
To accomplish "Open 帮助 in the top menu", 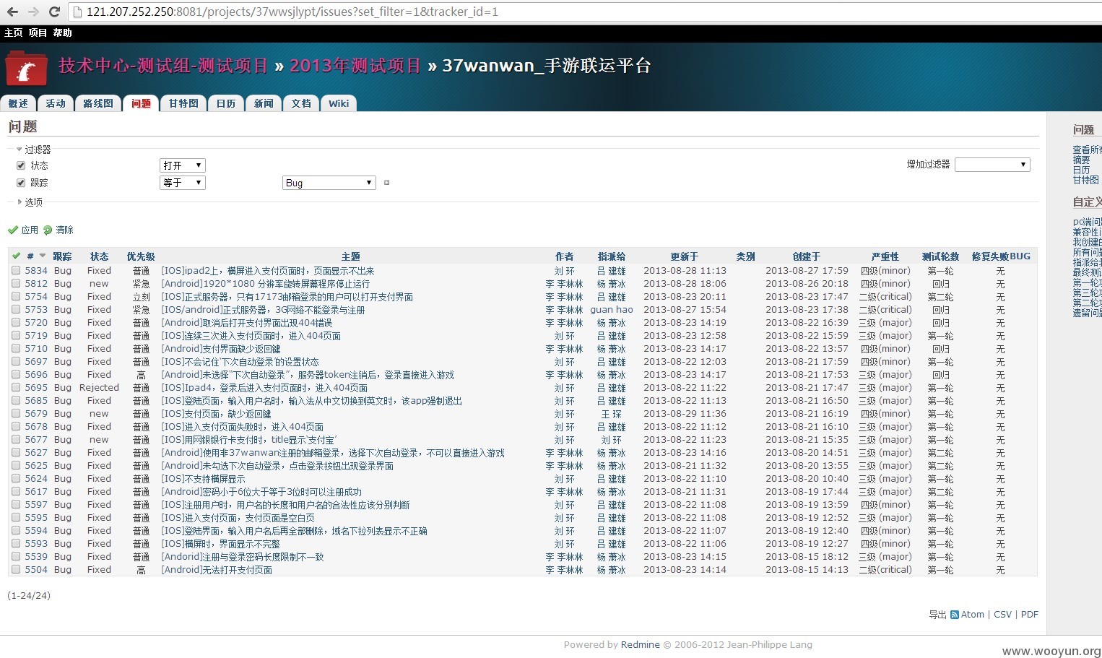I will coord(62,33).
